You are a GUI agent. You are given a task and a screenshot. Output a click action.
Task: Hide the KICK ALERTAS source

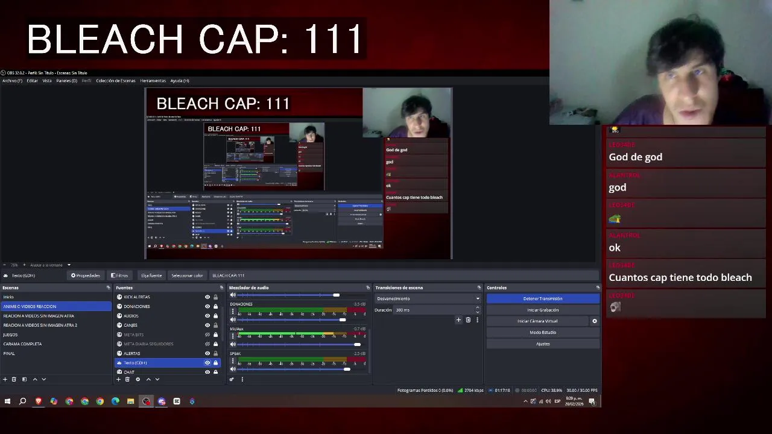[207, 297]
